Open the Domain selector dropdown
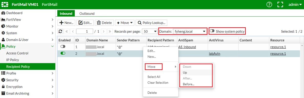The height and width of the screenshot is (98, 304). [x=190, y=31]
